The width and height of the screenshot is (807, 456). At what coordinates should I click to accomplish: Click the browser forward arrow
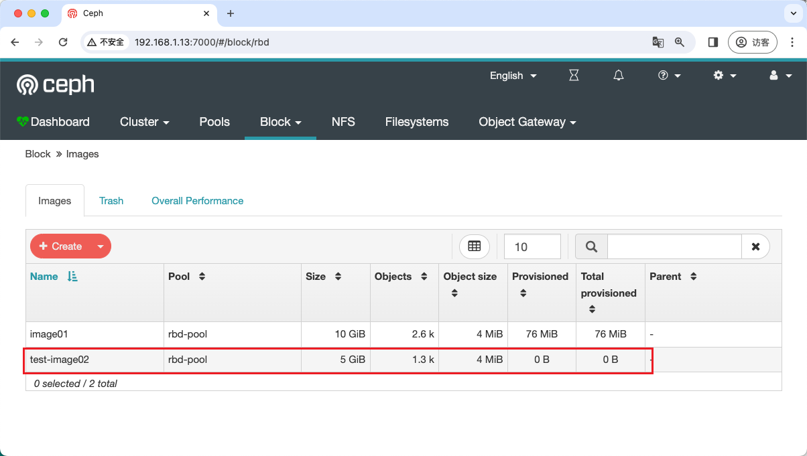click(x=39, y=42)
